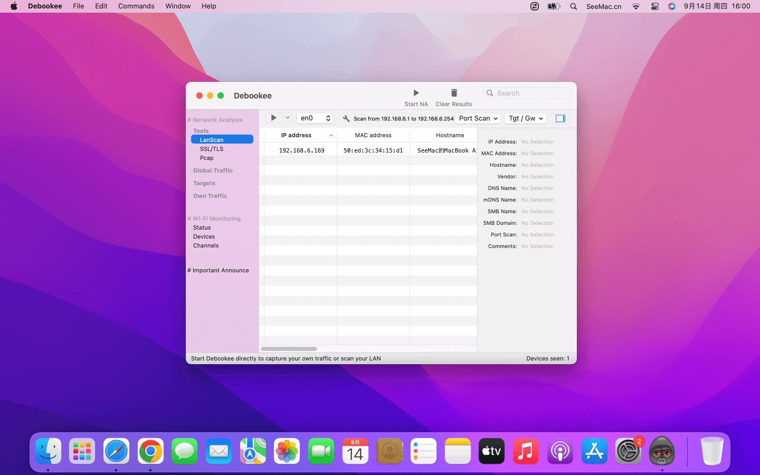Click the LanScan play button
This screenshot has height=475, width=760.
click(x=273, y=118)
